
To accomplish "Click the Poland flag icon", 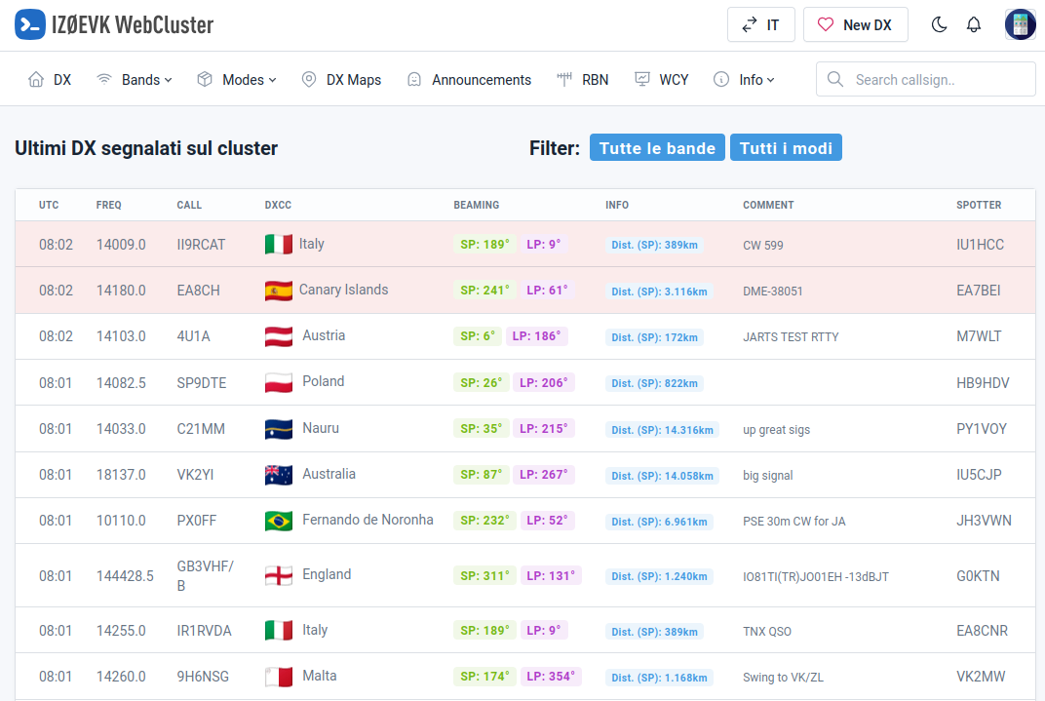I will (279, 383).
